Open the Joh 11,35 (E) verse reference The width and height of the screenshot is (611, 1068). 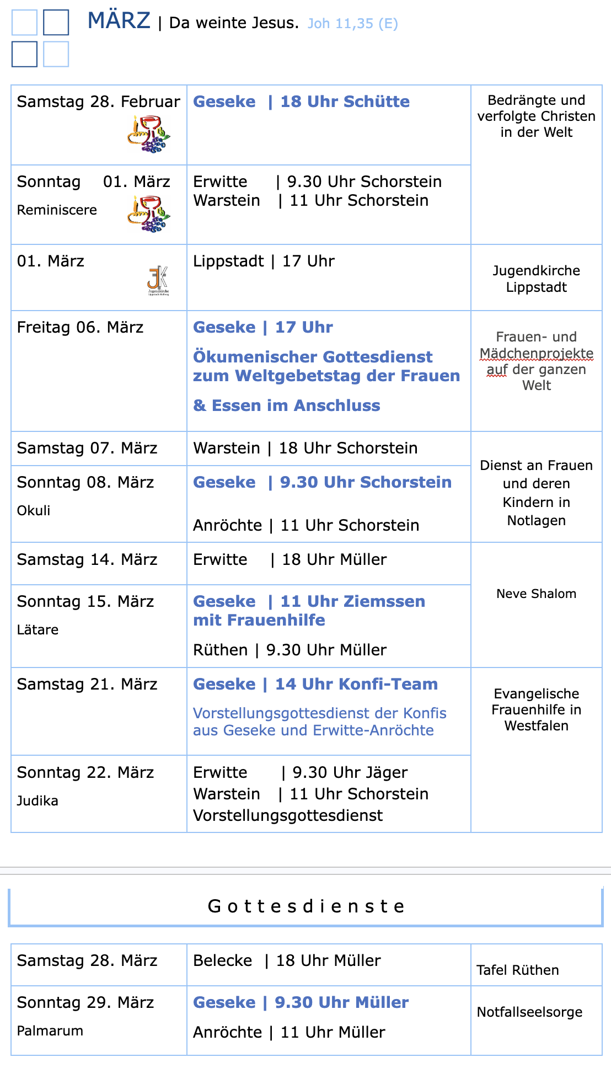point(352,24)
